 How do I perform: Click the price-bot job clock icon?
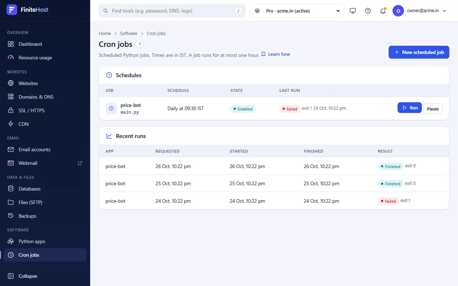click(111, 108)
